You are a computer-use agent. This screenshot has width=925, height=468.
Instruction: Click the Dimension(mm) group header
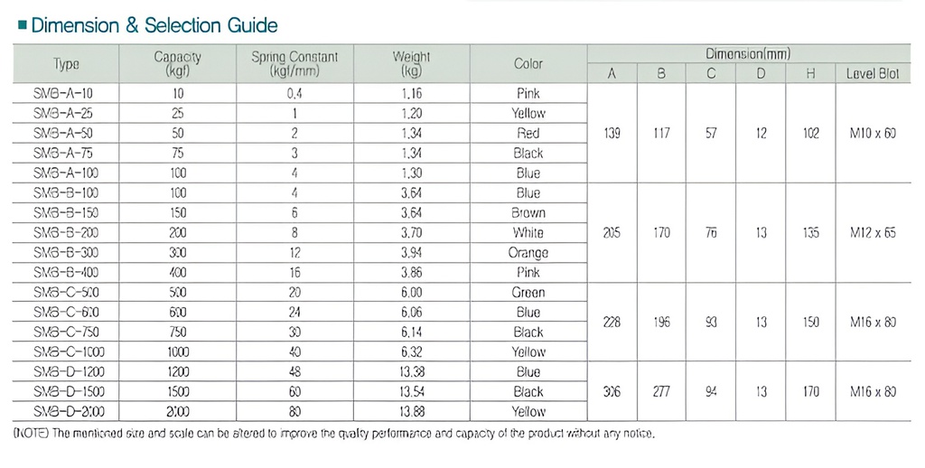(x=748, y=54)
